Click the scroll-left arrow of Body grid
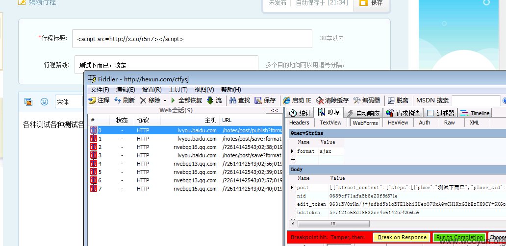This screenshot has height=246, width=506. click(293, 223)
